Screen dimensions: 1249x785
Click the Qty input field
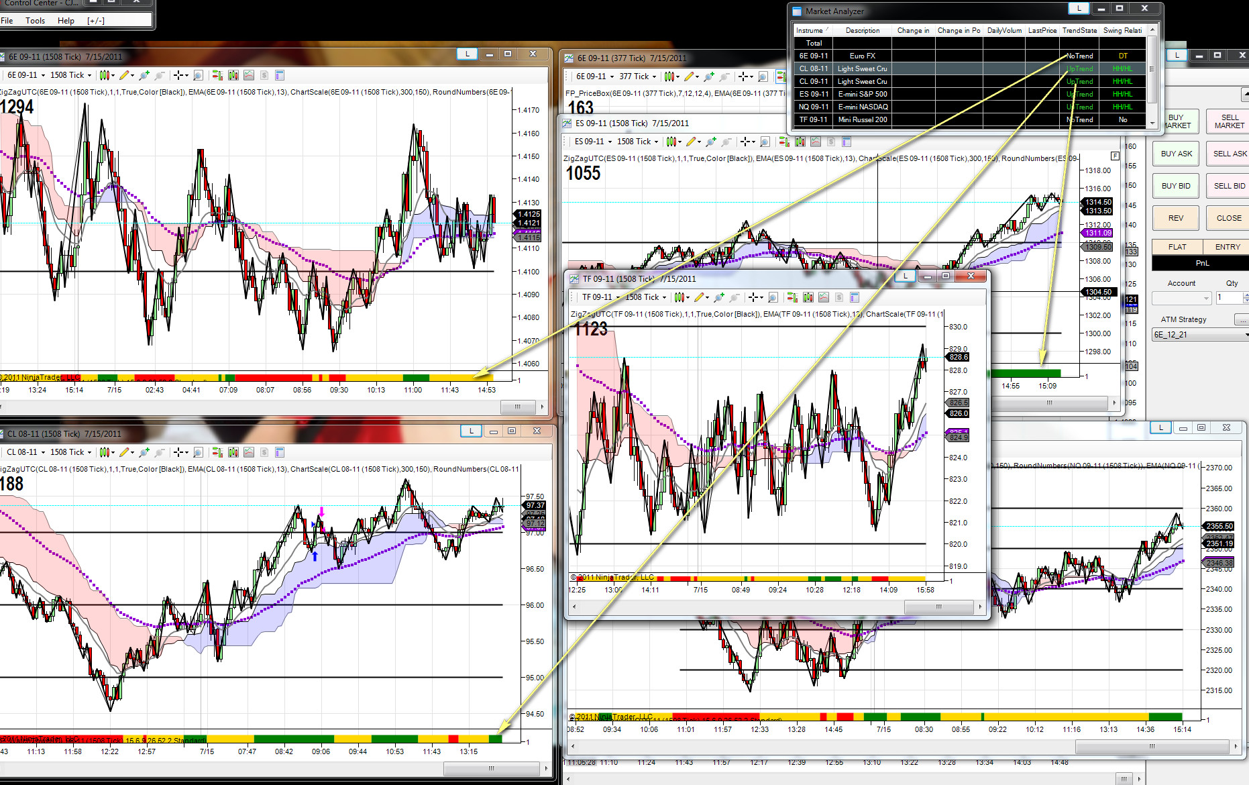(x=1229, y=298)
